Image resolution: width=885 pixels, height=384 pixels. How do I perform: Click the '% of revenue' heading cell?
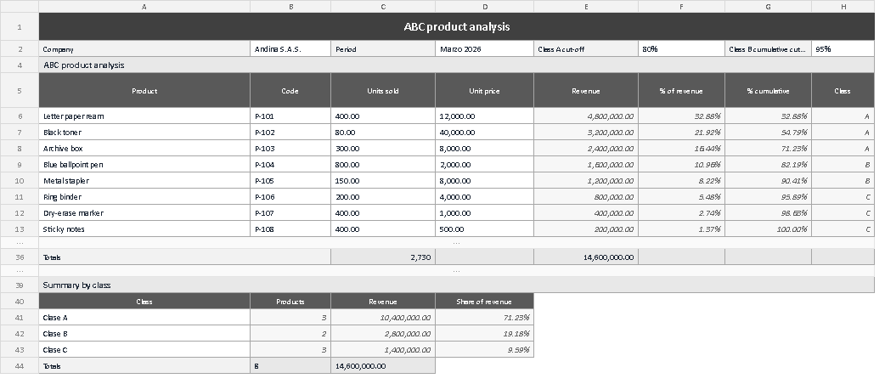click(682, 90)
